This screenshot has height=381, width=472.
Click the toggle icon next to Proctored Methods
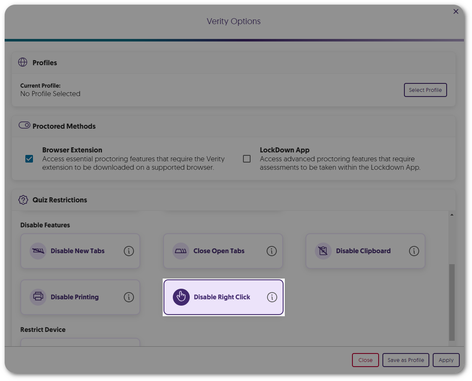pos(24,125)
